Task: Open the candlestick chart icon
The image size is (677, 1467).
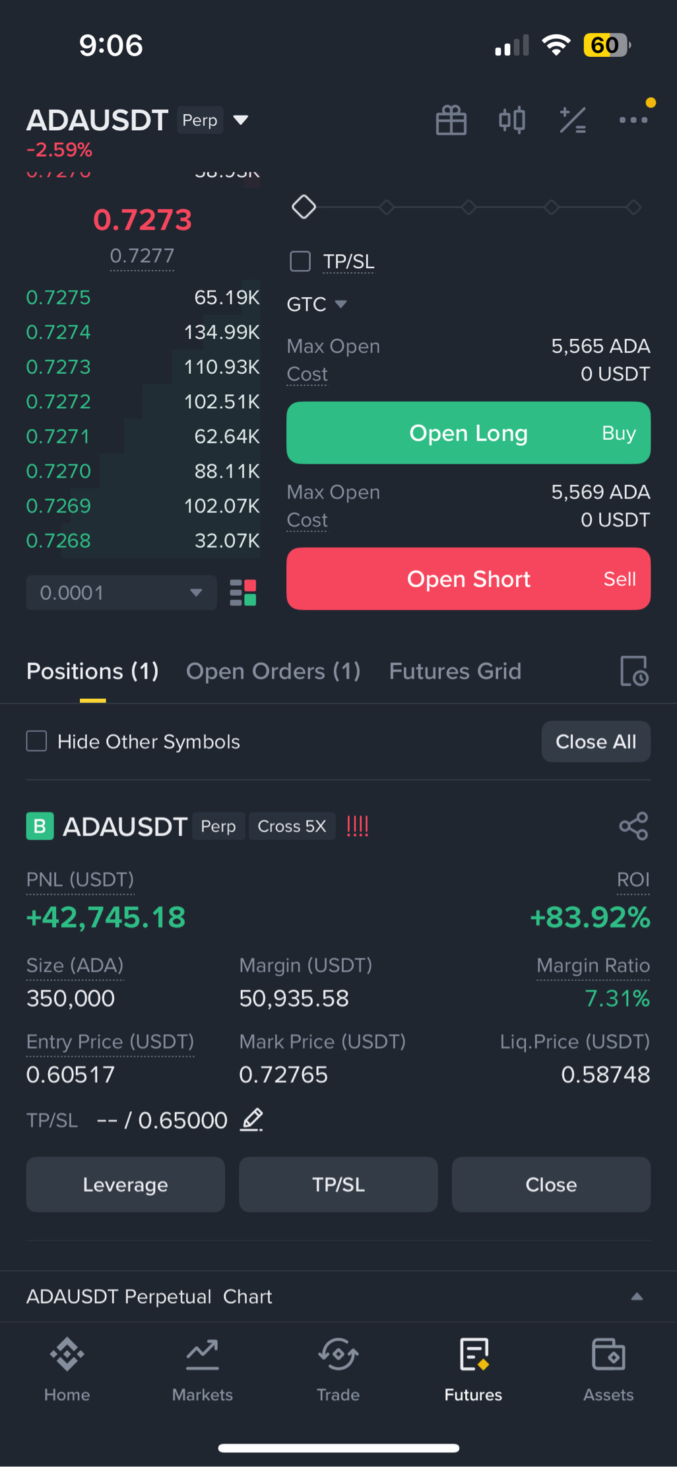Action: coord(512,120)
